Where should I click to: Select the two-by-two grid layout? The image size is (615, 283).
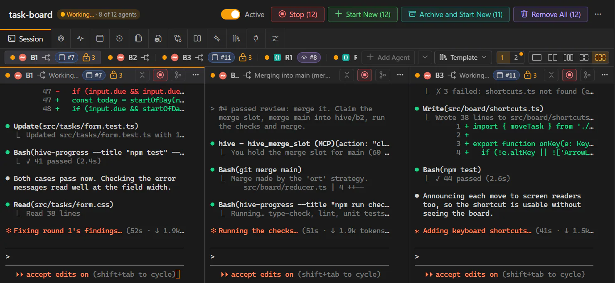coord(584,57)
